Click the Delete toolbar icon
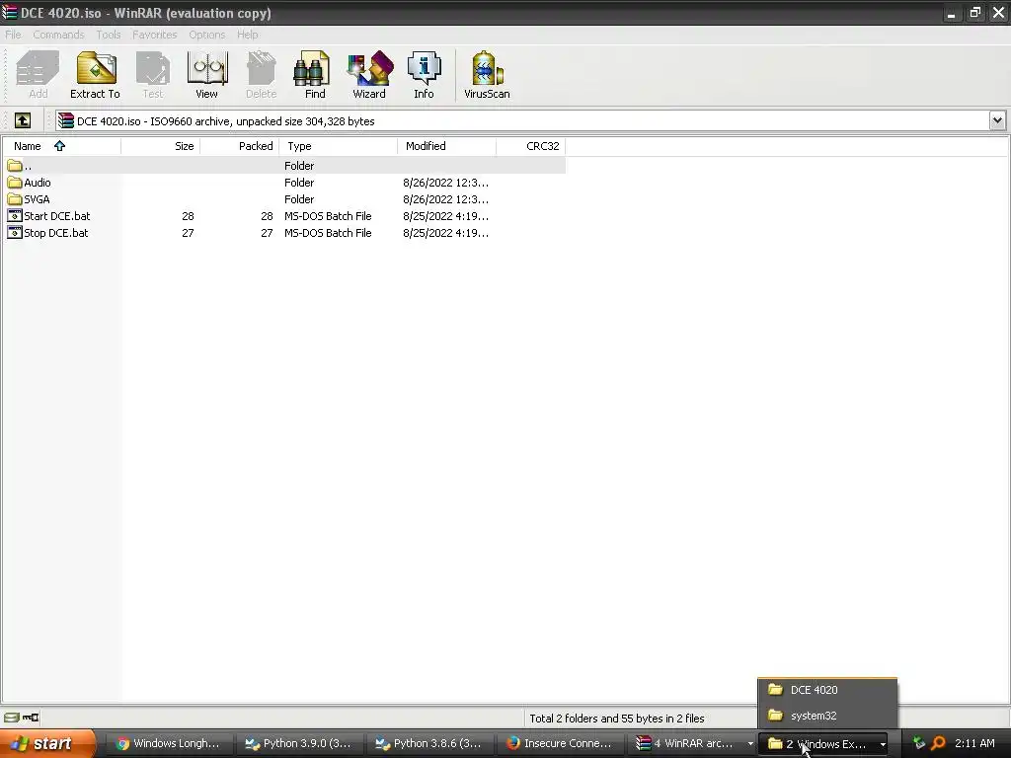 pyautogui.click(x=261, y=74)
